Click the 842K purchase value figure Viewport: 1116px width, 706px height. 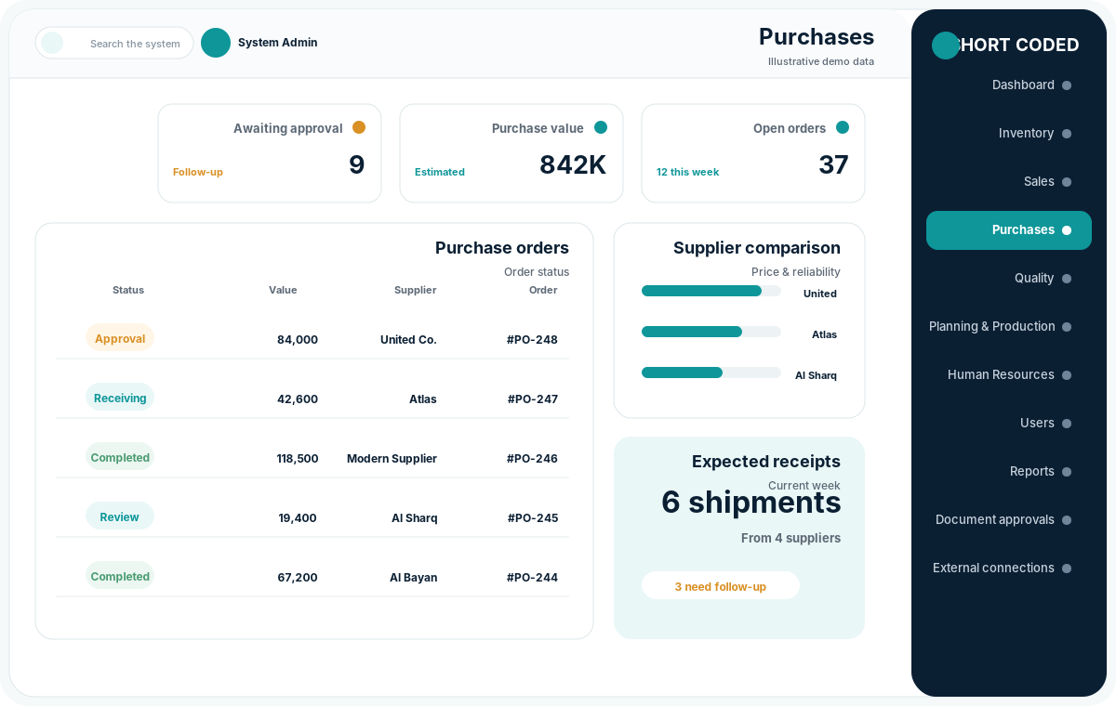[x=573, y=164]
